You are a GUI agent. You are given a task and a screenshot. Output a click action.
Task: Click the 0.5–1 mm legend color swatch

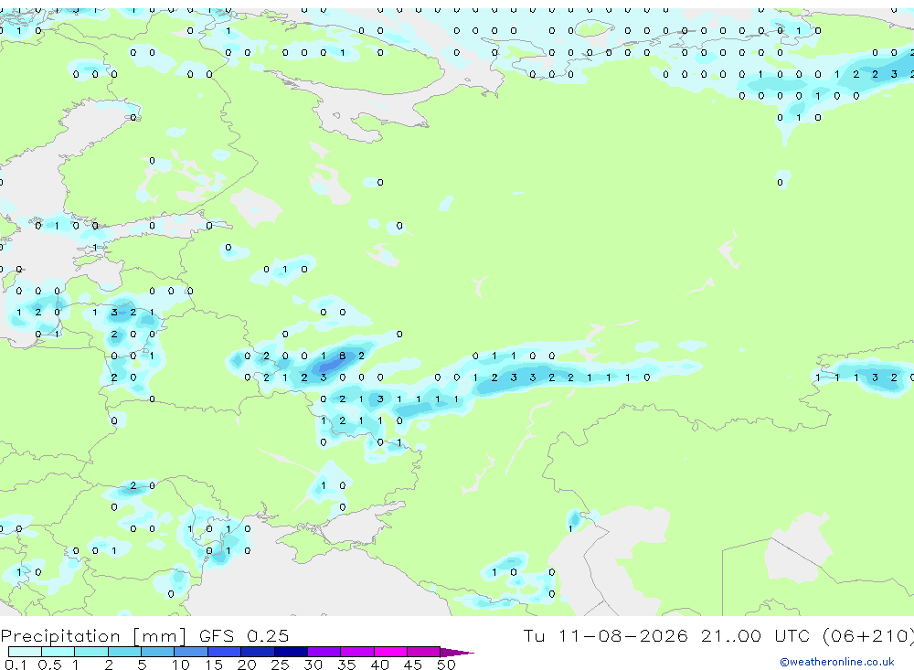click(x=58, y=652)
